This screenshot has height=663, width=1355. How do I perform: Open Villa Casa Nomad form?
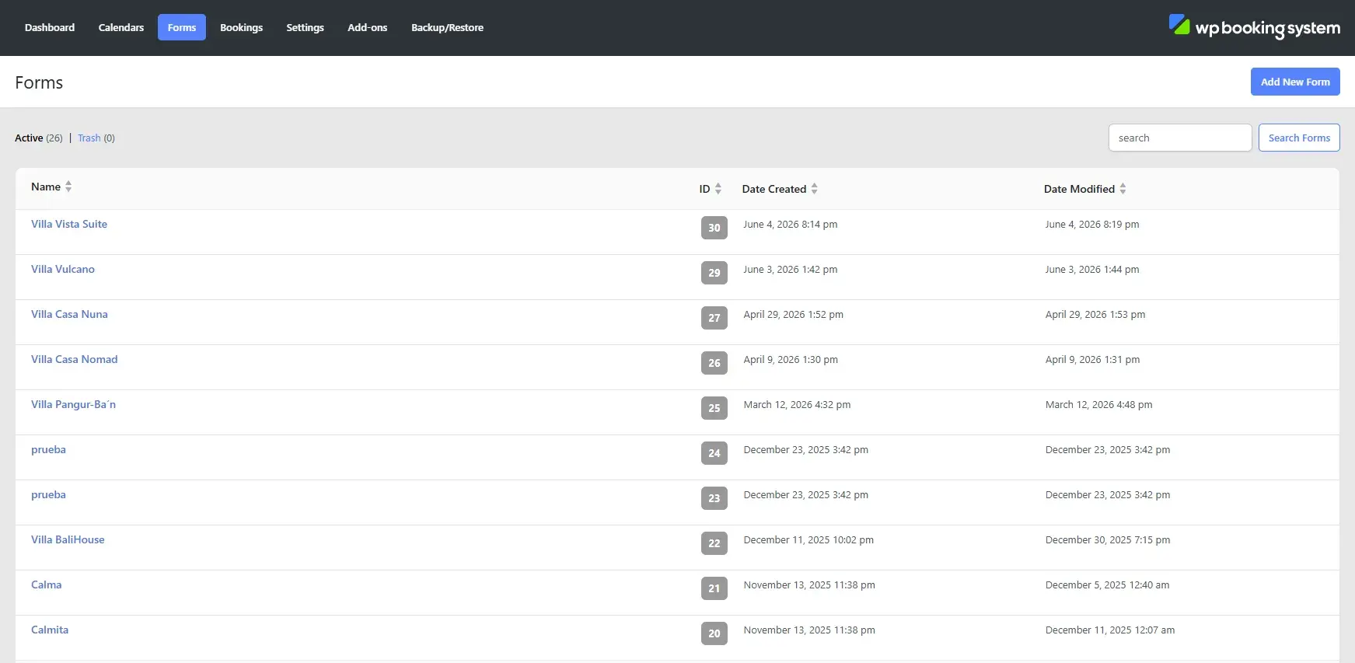pyautogui.click(x=75, y=359)
